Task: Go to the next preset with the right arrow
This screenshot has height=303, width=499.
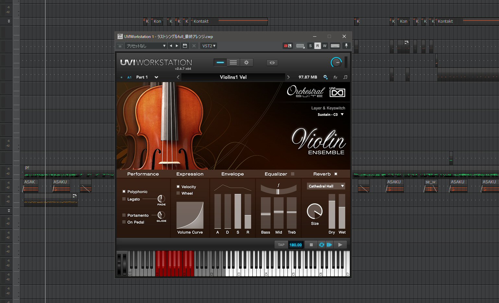Action: click(x=177, y=46)
